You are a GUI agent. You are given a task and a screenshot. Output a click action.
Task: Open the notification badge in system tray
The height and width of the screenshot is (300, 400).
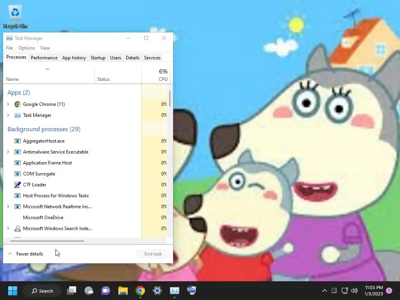click(389, 291)
